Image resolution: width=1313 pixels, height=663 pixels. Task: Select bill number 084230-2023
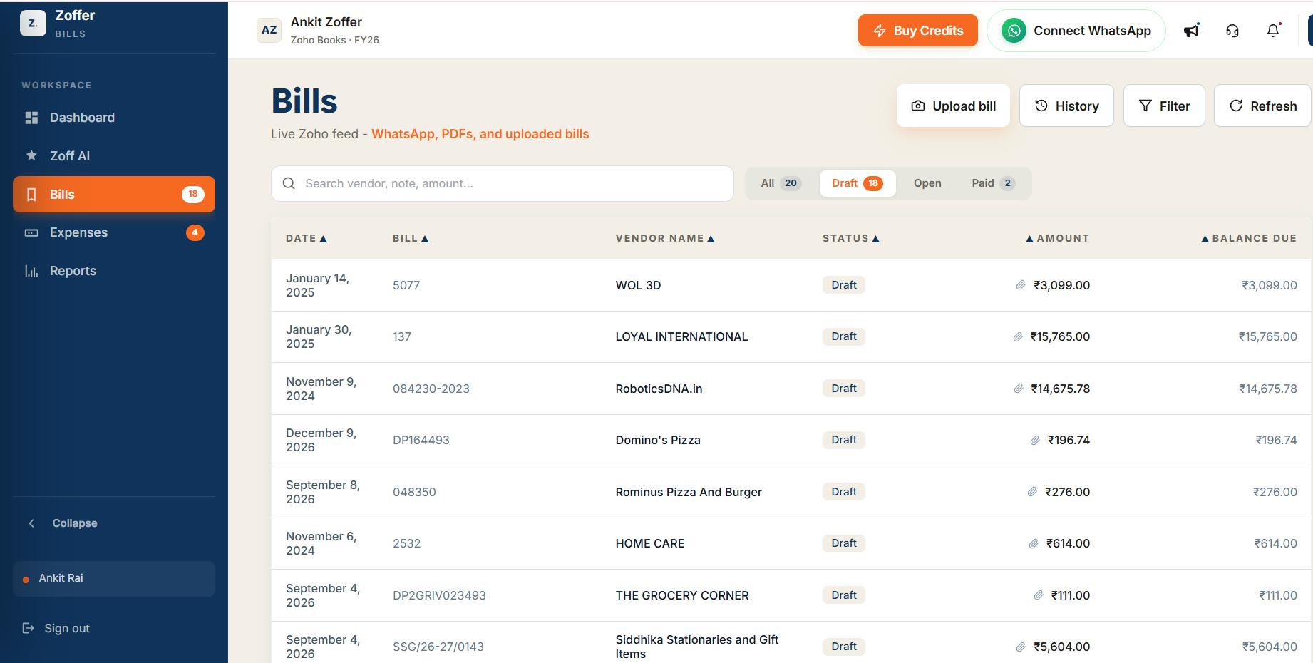[431, 389]
